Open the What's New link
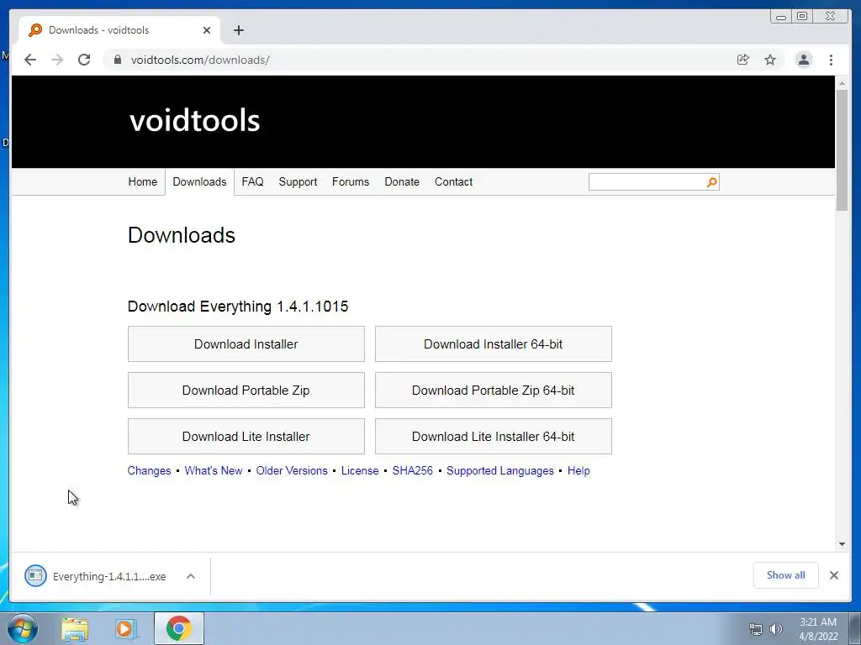The image size is (861, 645). coord(214,470)
